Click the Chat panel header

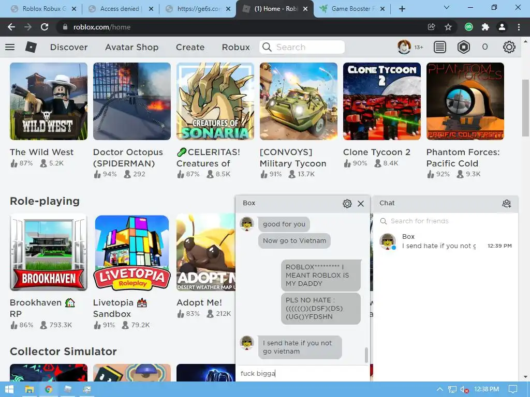click(x=446, y=203)
